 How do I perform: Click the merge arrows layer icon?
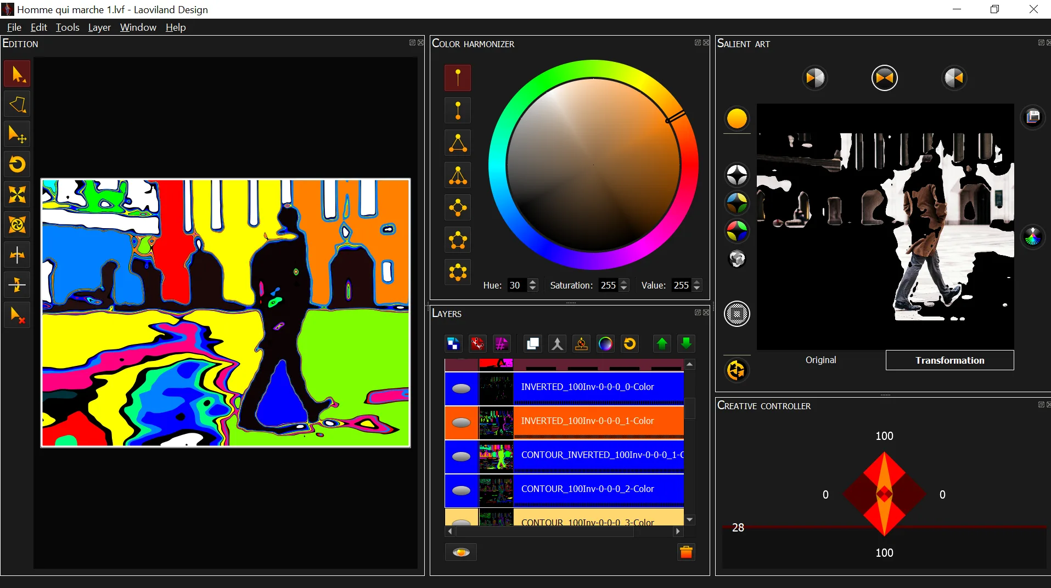click(x=557, y=344)
